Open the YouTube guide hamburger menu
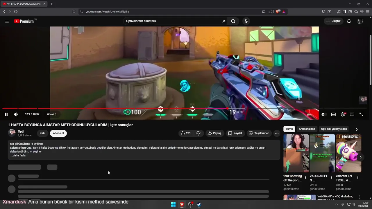Image resolution: width=372 pixels, height=209 pixels. pos(7,21)
